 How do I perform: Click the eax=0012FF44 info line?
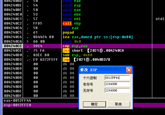[x=17, y=101]
